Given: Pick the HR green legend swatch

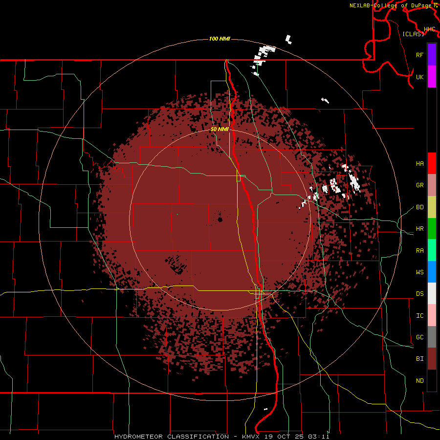Looking at the screenshot, I should point(432,229).
